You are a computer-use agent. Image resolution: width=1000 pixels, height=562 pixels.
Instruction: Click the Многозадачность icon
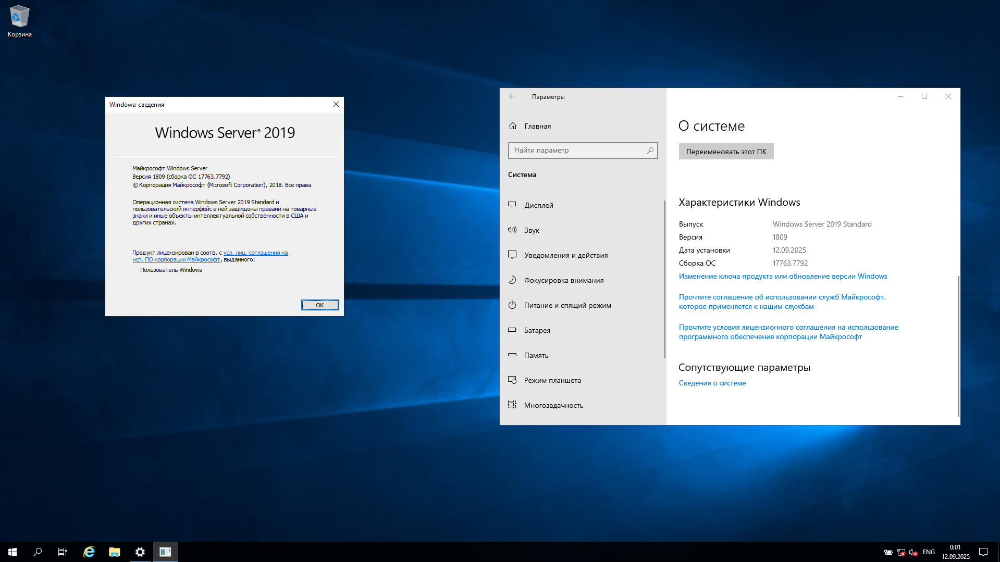[512, 405]
